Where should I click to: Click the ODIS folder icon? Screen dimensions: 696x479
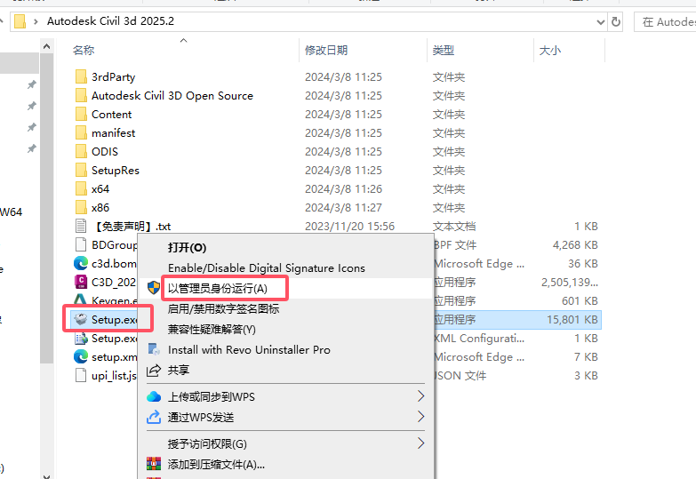(81, 151)
